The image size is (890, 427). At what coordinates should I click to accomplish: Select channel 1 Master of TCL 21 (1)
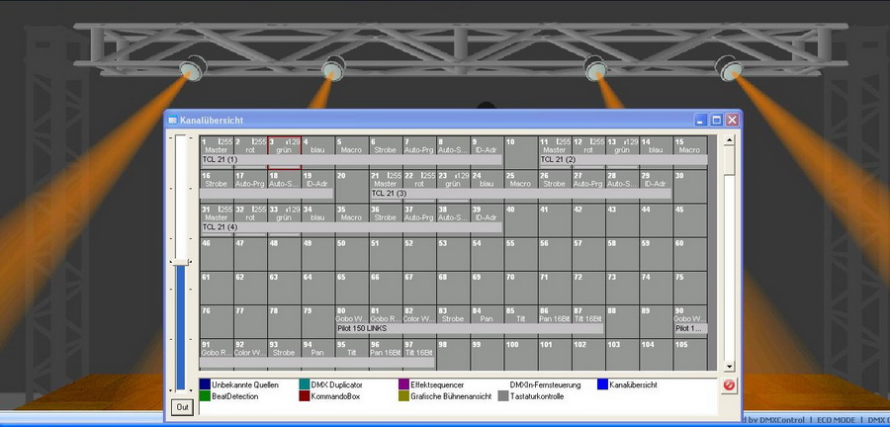pyautogui.click(x=216, y=147)
